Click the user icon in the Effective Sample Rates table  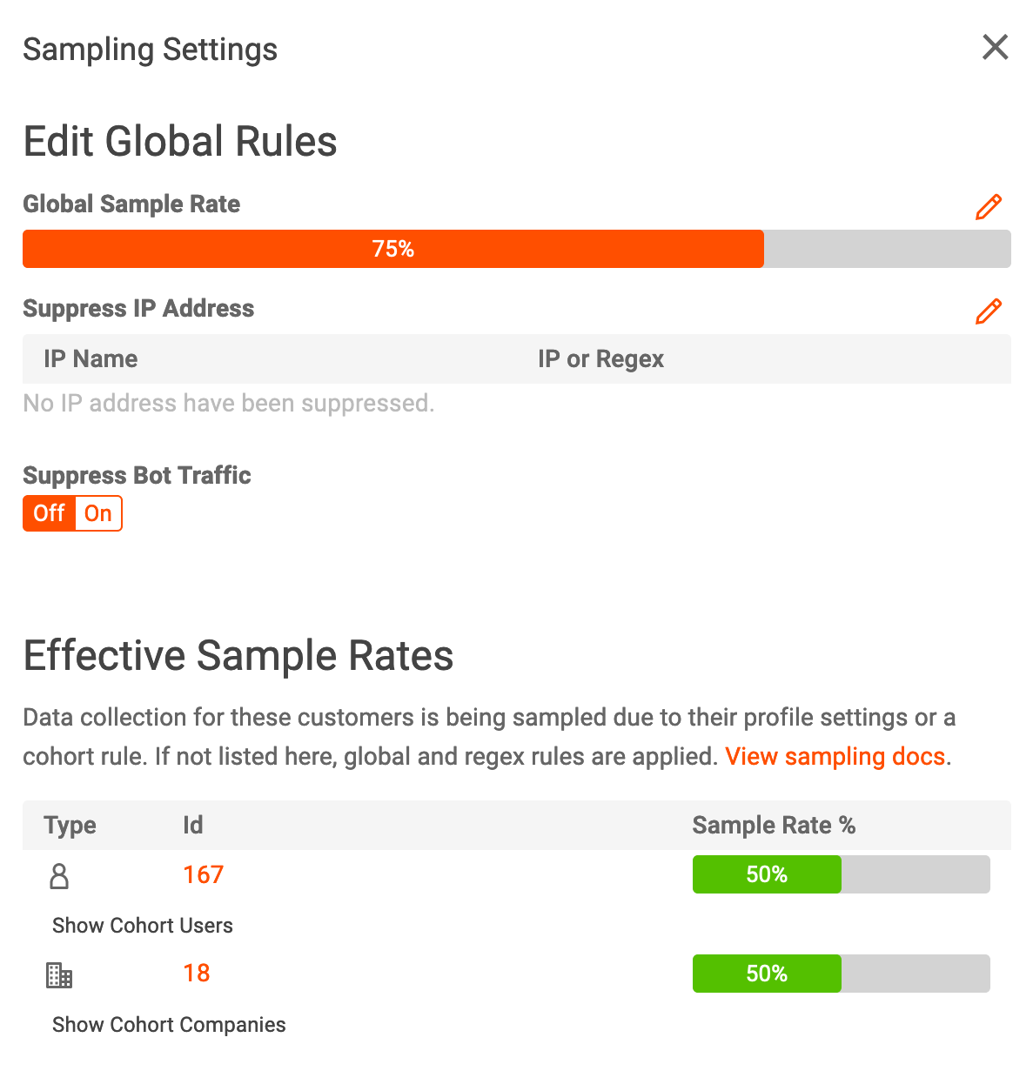(58, 876)
